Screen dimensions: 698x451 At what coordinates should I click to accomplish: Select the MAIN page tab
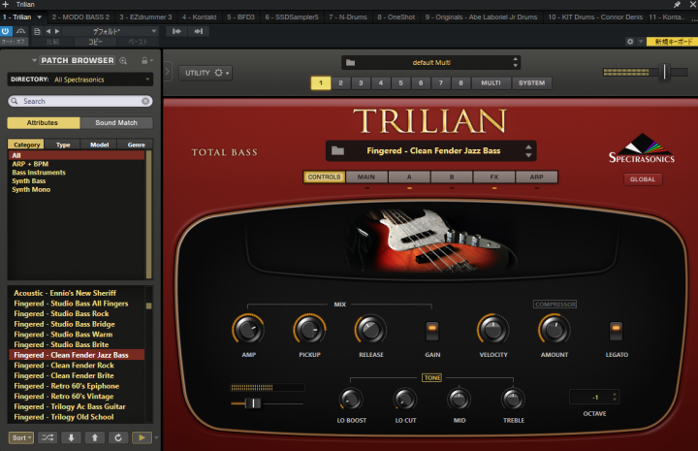click(365, 177)
